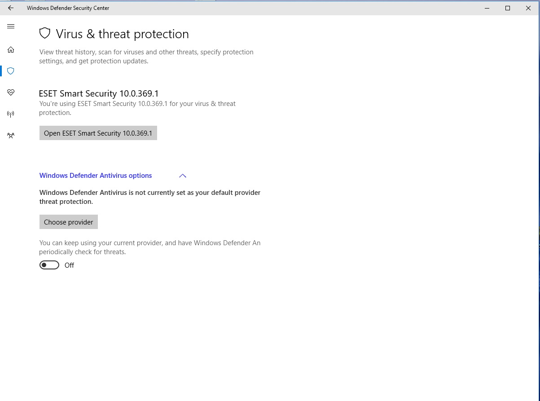
Task: Minimize the Security Center window
Action: tap(487, 8)
